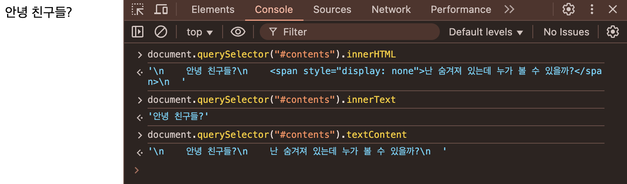Switch to the Sources tab
Viewport: 627px width, 184px height.
[332, 10]
